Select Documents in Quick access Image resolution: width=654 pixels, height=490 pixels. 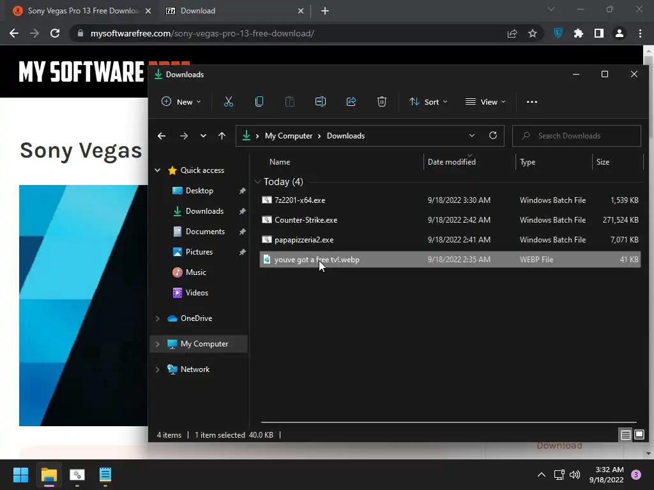coord(205,232)
